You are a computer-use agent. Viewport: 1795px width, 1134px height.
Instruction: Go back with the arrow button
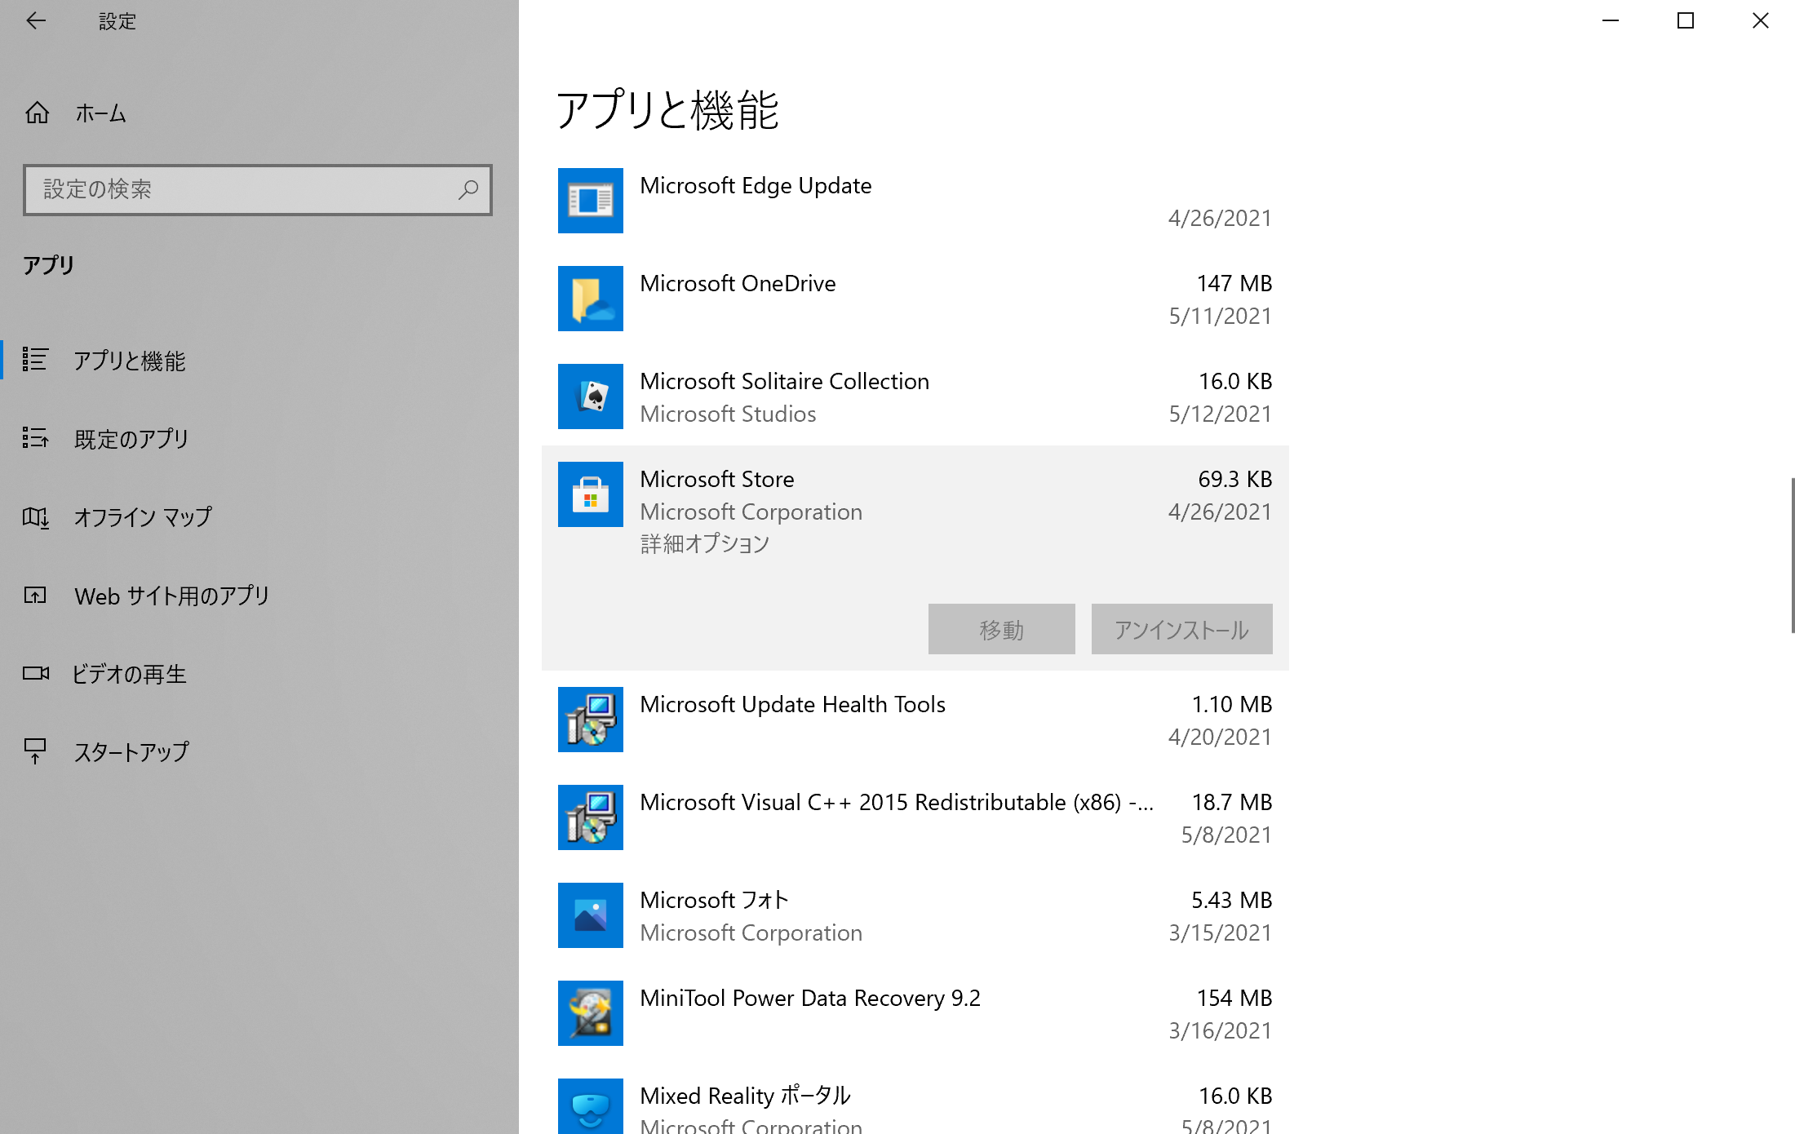coord(36,21)
